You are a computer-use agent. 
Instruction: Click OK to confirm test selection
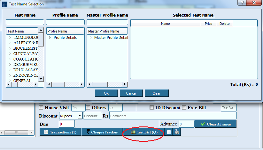(x=106, y=93)
